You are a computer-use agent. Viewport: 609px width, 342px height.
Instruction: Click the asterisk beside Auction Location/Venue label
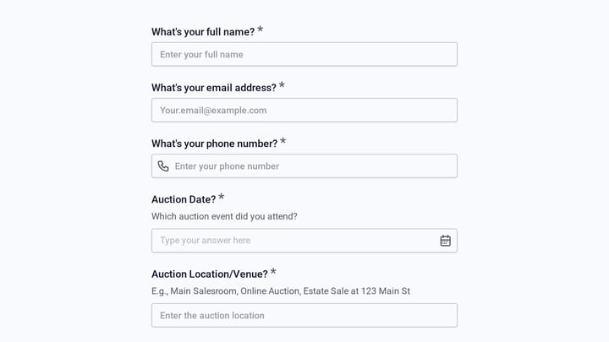[273, 272]
